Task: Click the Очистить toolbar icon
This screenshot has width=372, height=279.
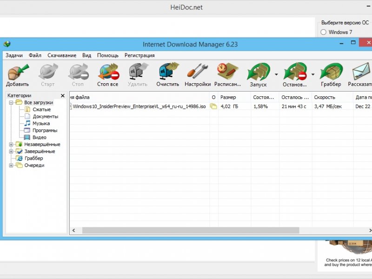Action: [x=168, y=72]
